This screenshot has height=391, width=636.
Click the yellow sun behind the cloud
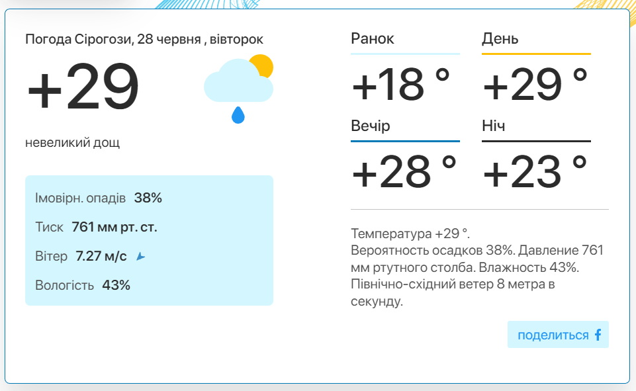click(263, 65)
